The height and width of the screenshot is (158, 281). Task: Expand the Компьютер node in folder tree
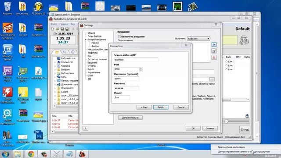[55, 62]
